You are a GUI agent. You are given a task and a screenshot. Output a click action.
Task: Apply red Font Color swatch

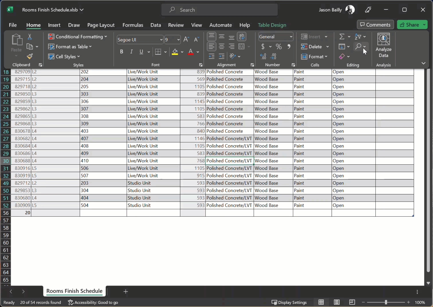click(x=191, y=52)
